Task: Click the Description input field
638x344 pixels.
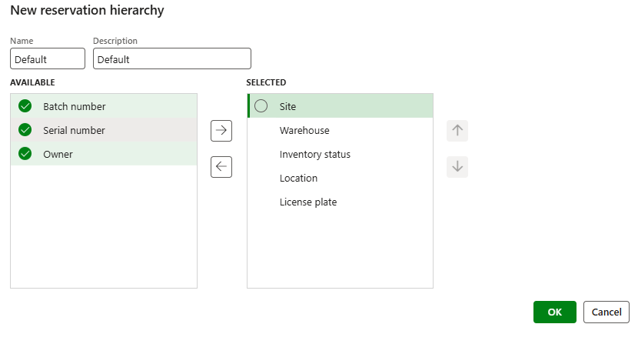Action: [171, 59]
